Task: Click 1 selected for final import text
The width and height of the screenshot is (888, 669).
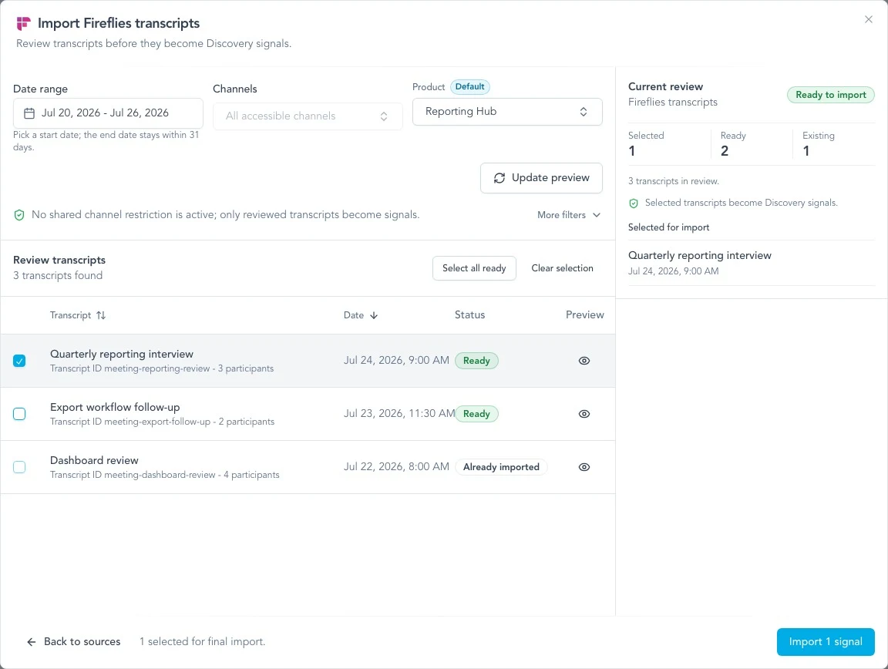Action: tap(202, 642)
